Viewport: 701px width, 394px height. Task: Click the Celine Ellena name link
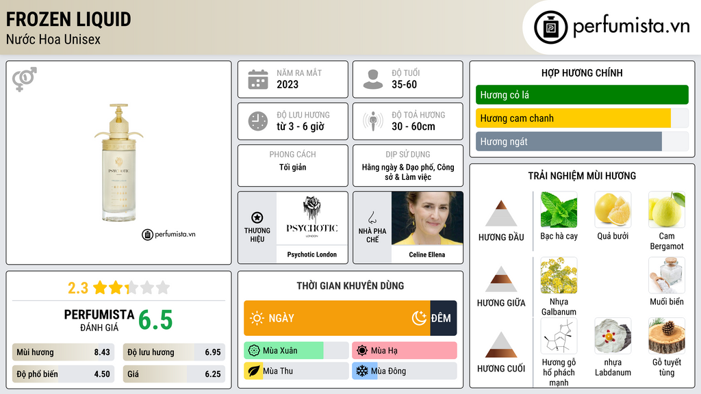[427, 254]
